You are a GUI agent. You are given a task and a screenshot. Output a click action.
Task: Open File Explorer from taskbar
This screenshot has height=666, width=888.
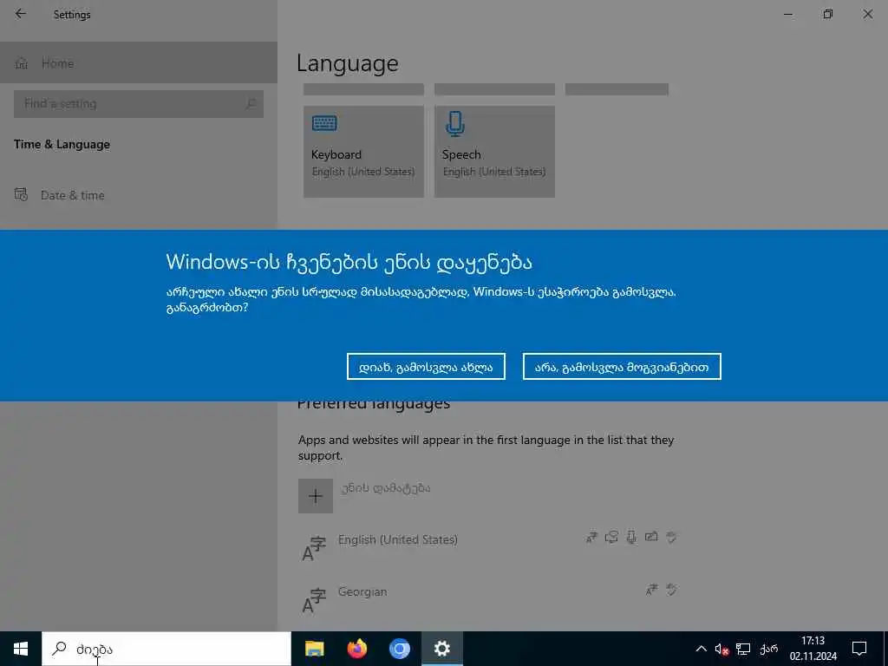[x=314, y=649]
